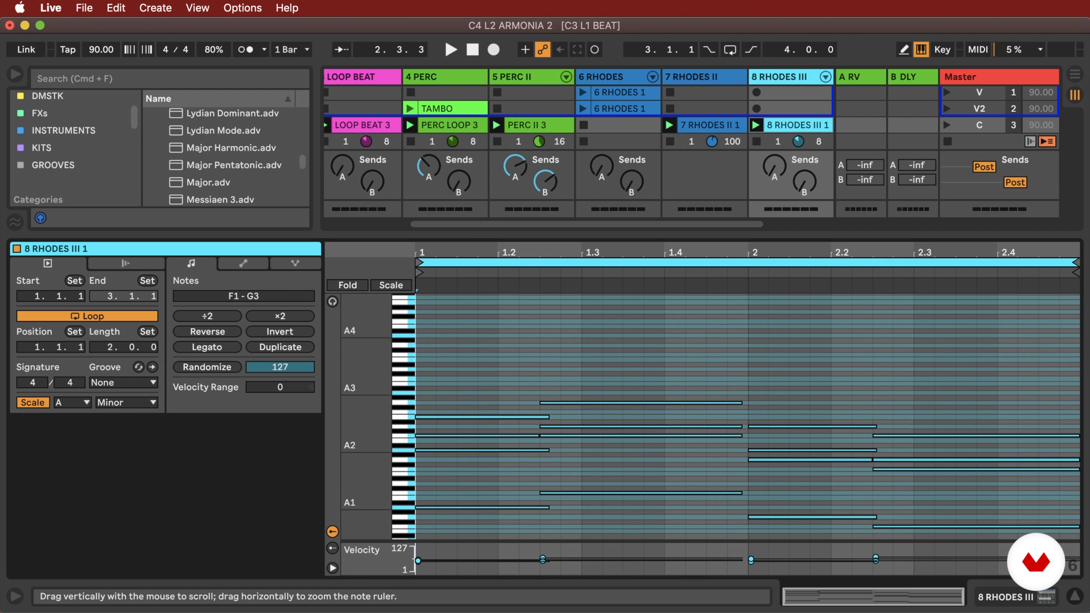Switch to the Notes tab
1090x613 pixels.
pos(191,263)
